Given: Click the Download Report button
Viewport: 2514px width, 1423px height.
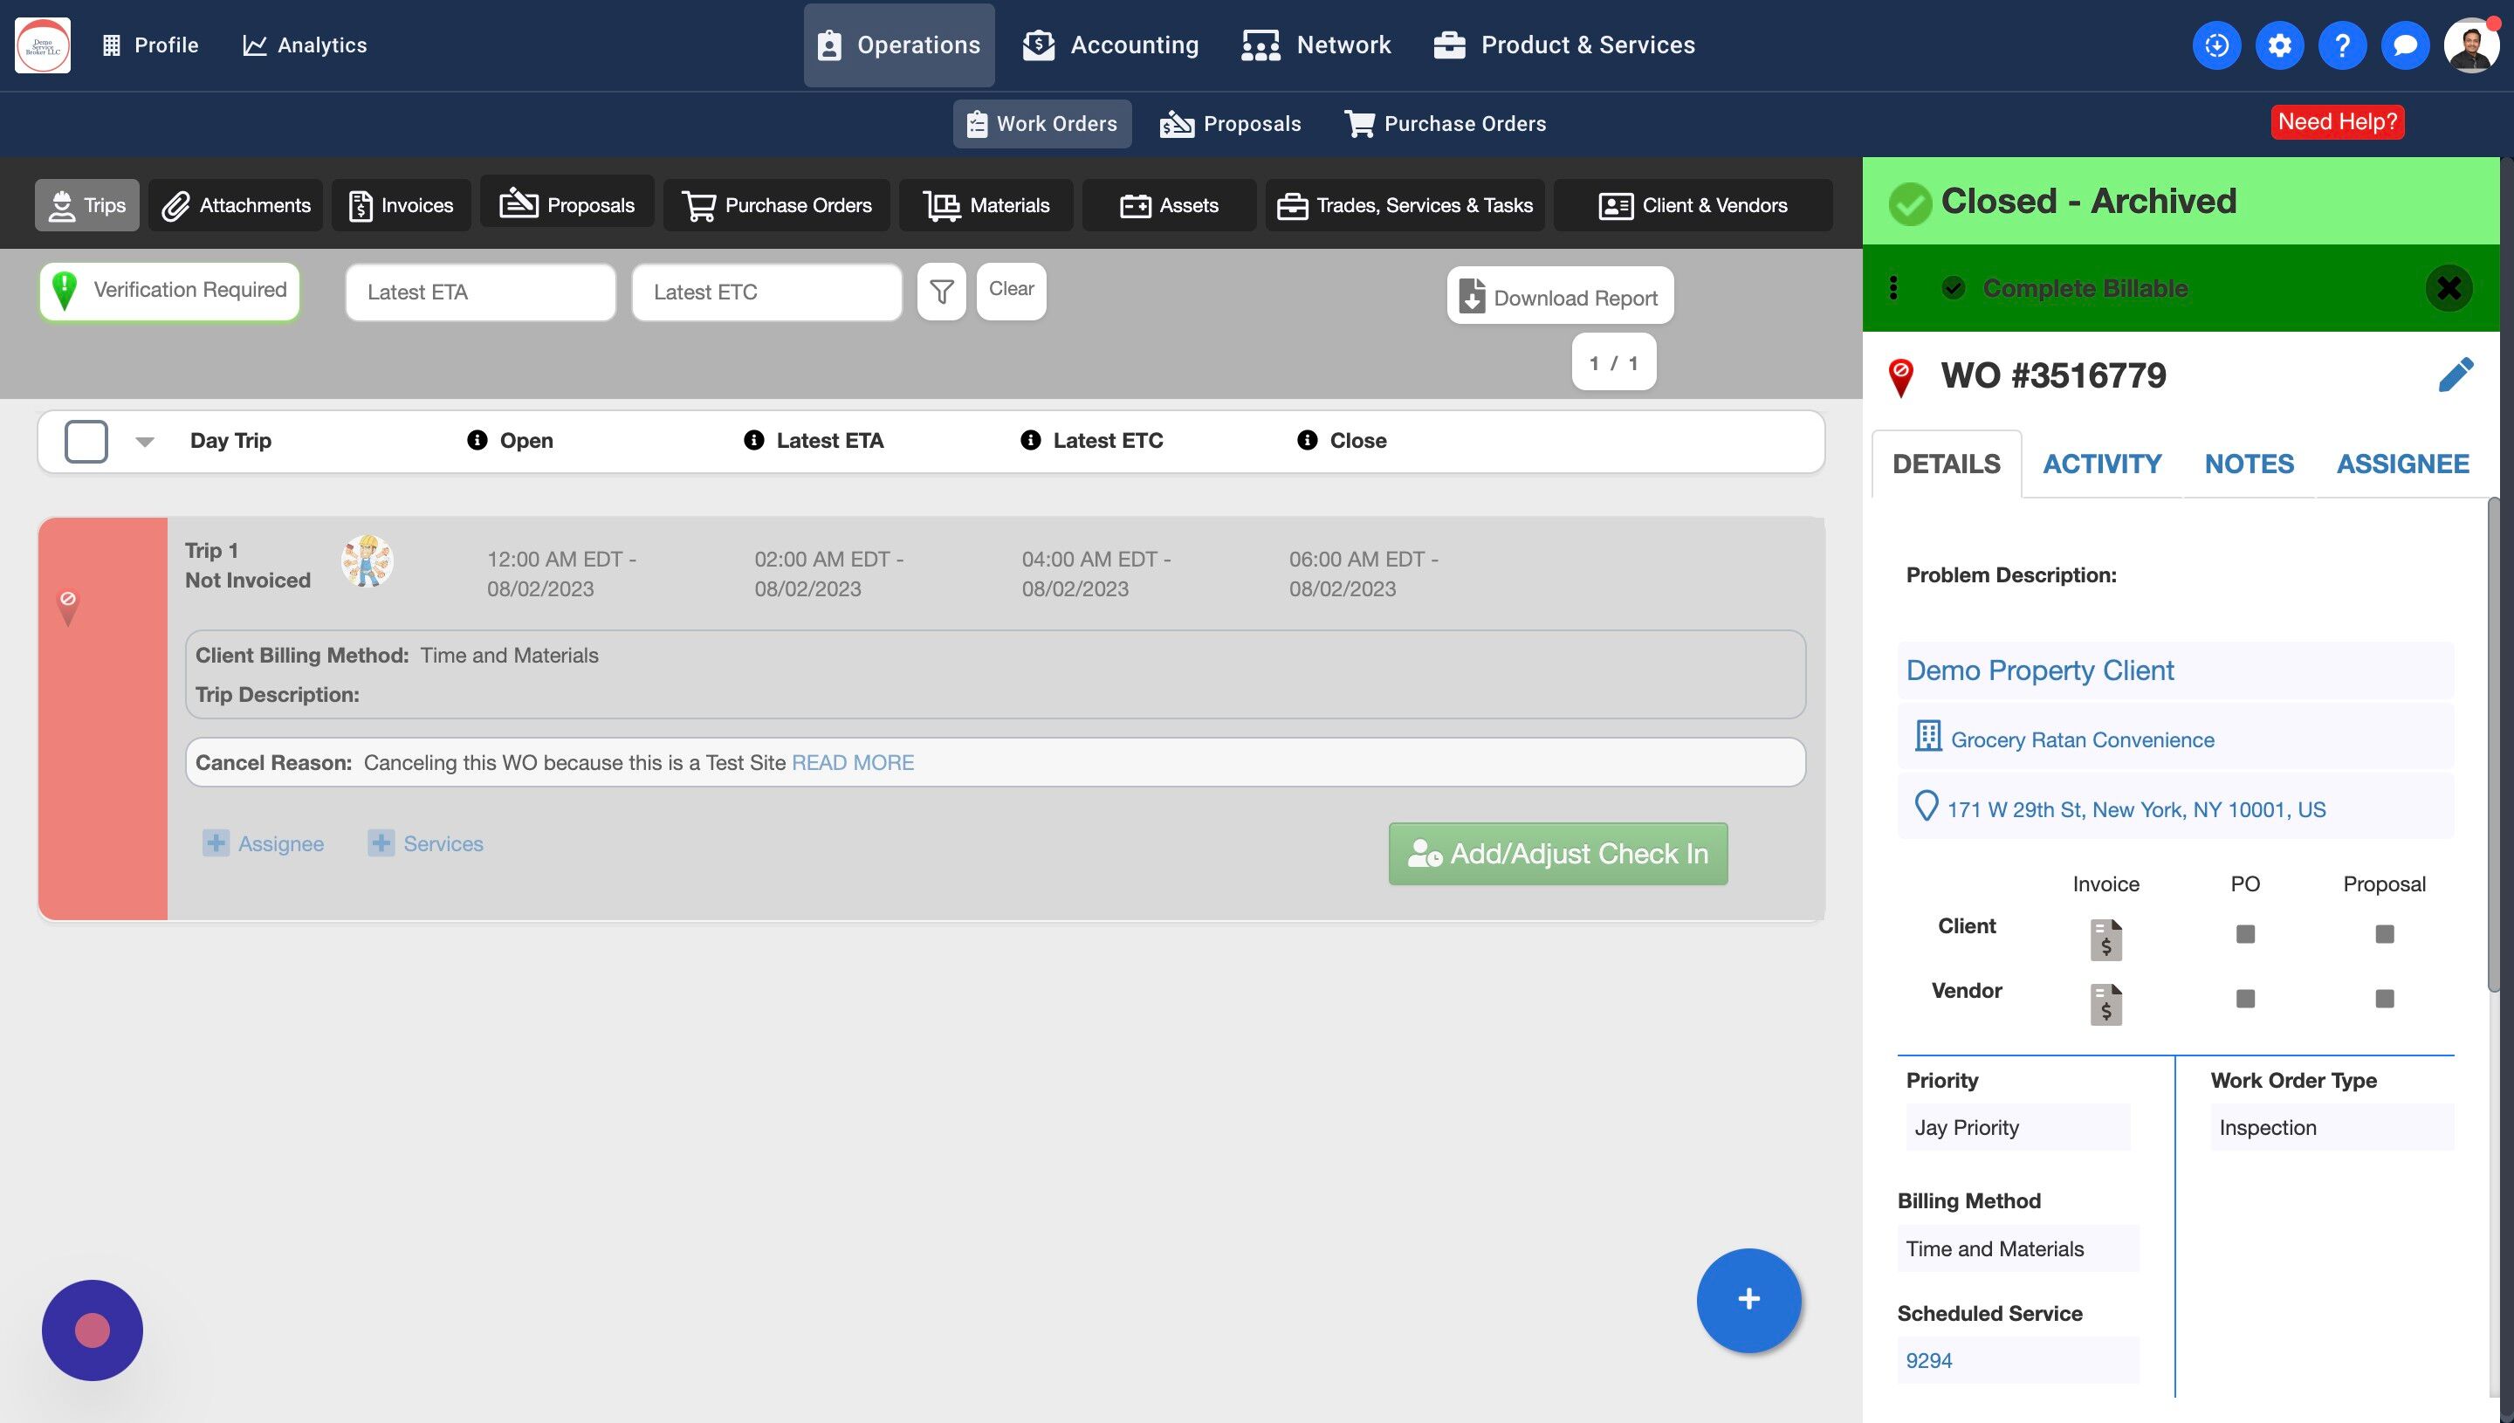Looking at the screenshot, I should coord(1559,297).
